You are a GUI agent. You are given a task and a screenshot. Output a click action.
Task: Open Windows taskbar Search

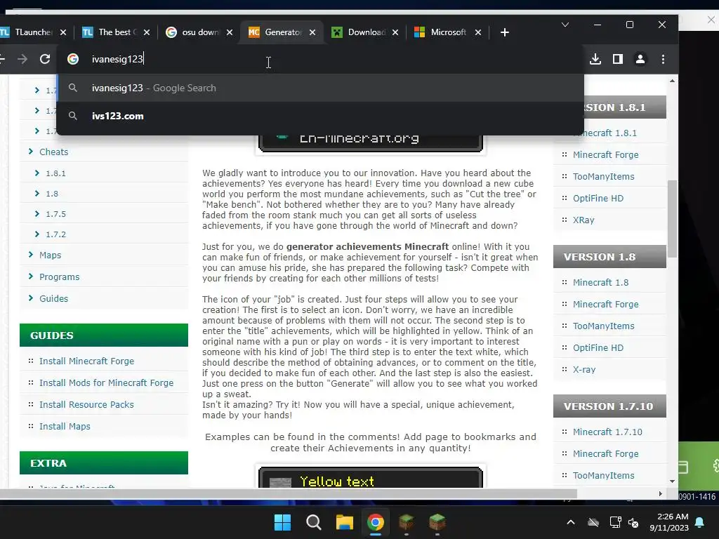[314, 522]
